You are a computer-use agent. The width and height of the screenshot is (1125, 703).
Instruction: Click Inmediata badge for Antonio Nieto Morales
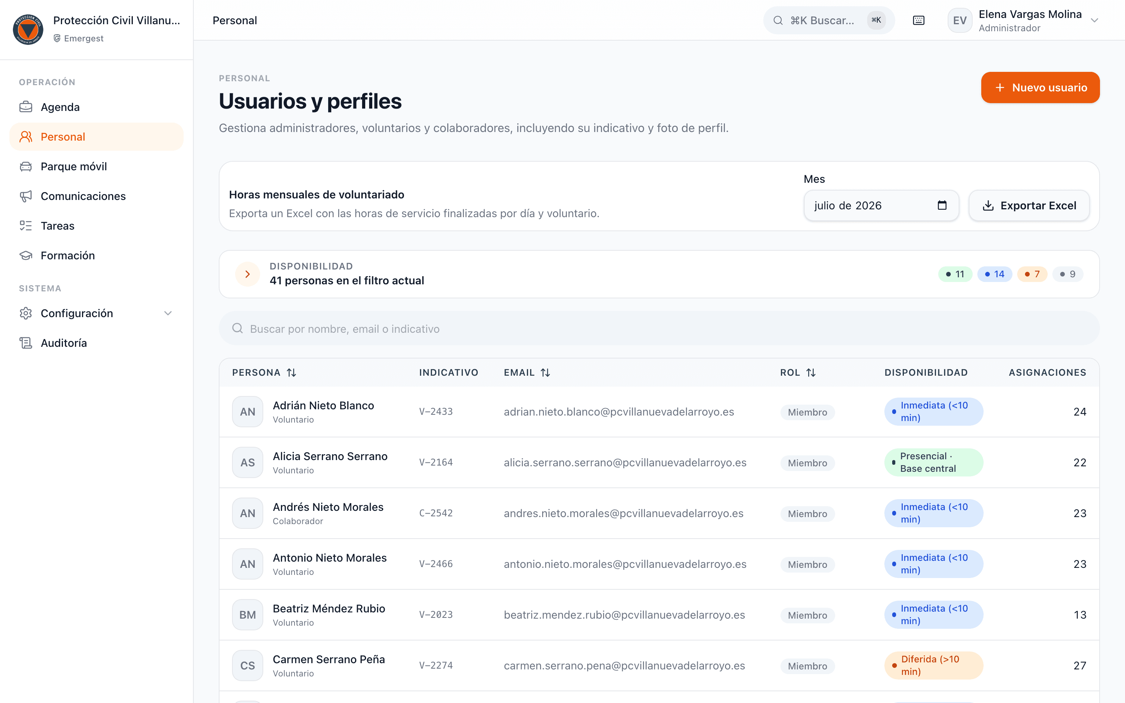pyautogui.click(x=934, y=564)
